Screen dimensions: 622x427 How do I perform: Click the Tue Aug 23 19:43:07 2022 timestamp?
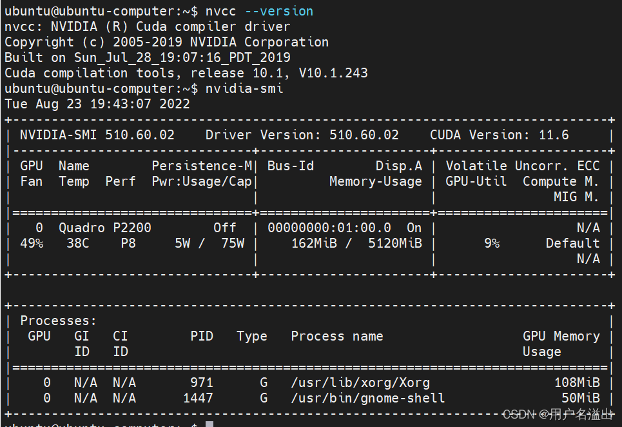pos(97,104)
